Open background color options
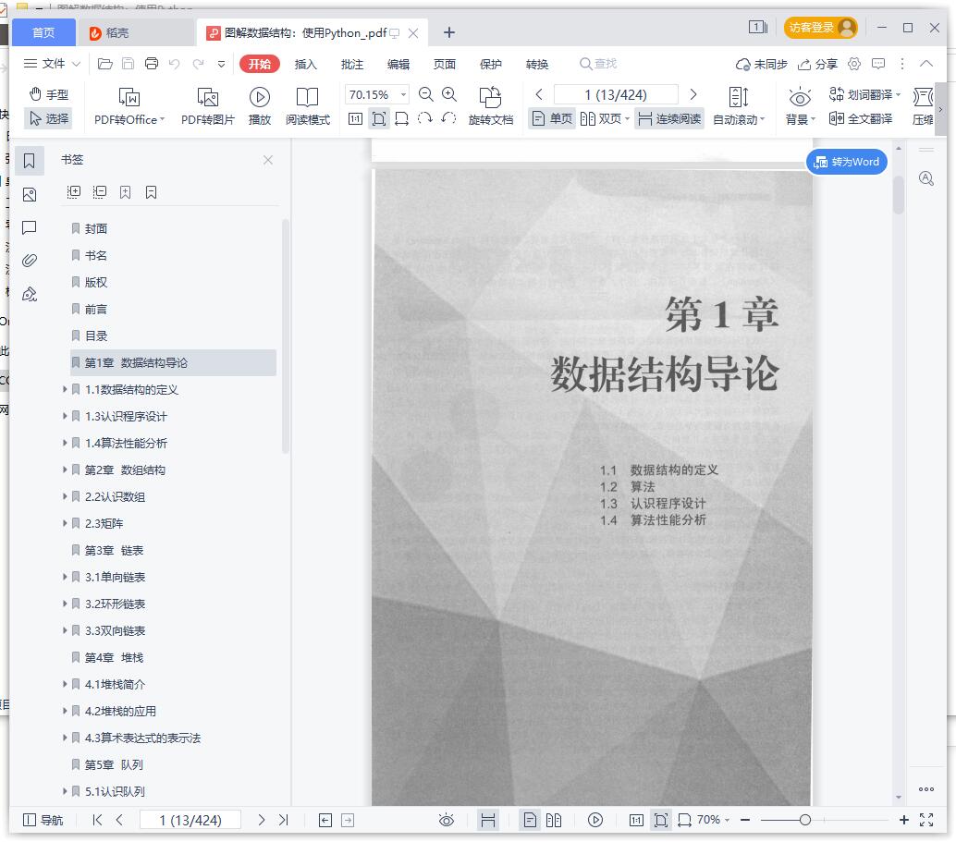 [800, 105]
